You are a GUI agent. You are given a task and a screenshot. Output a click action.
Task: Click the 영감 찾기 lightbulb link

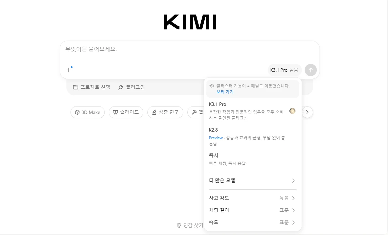pyautogui.click(x=190, y=226)
